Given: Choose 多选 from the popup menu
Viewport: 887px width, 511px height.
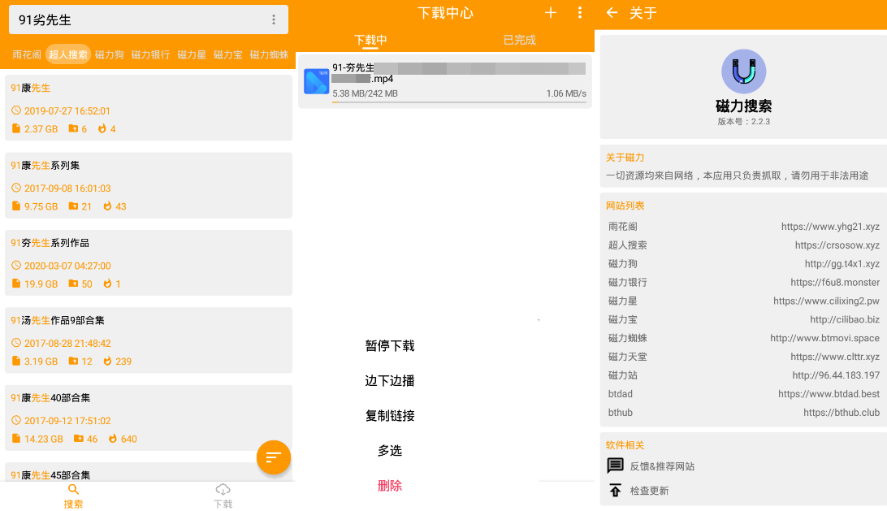Looking at the screenshot, I should [390, 451].
